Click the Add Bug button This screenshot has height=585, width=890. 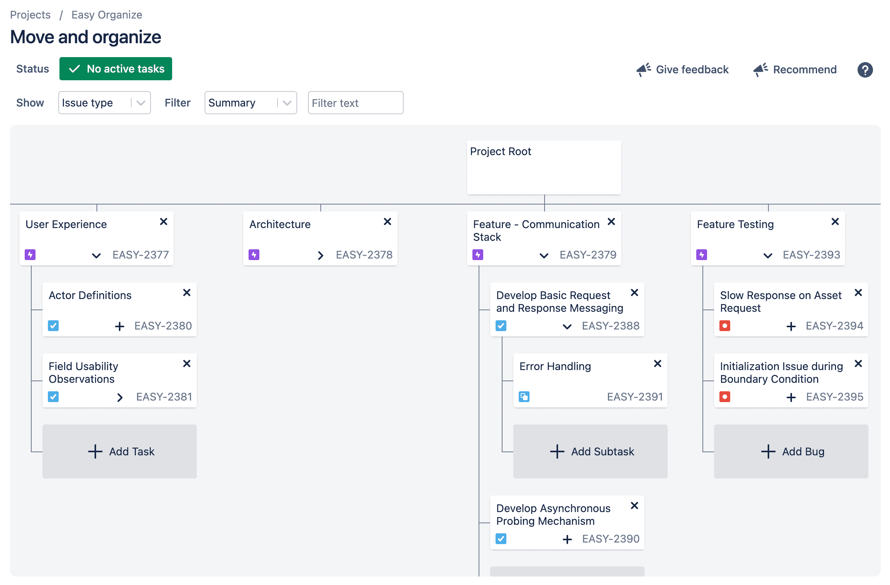click(x=791, y=451)
